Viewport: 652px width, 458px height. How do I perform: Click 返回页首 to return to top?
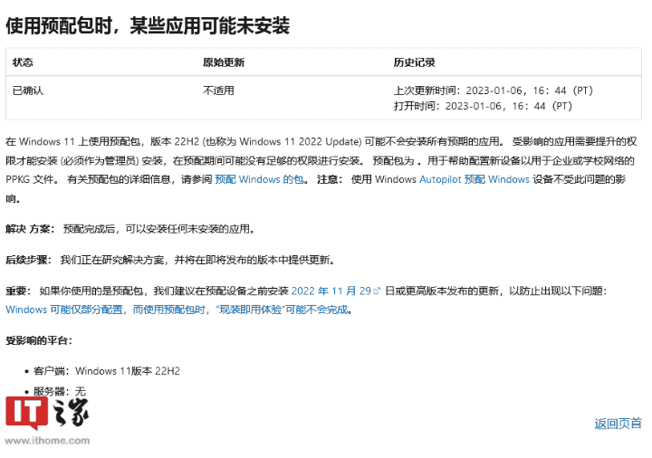[618, 423]
